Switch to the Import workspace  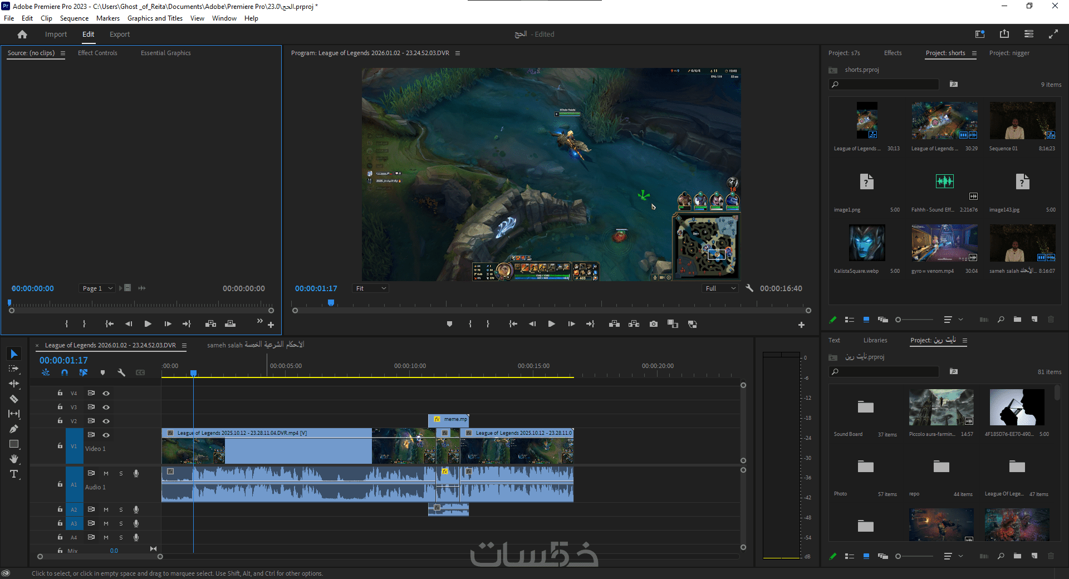pos(56,35)
